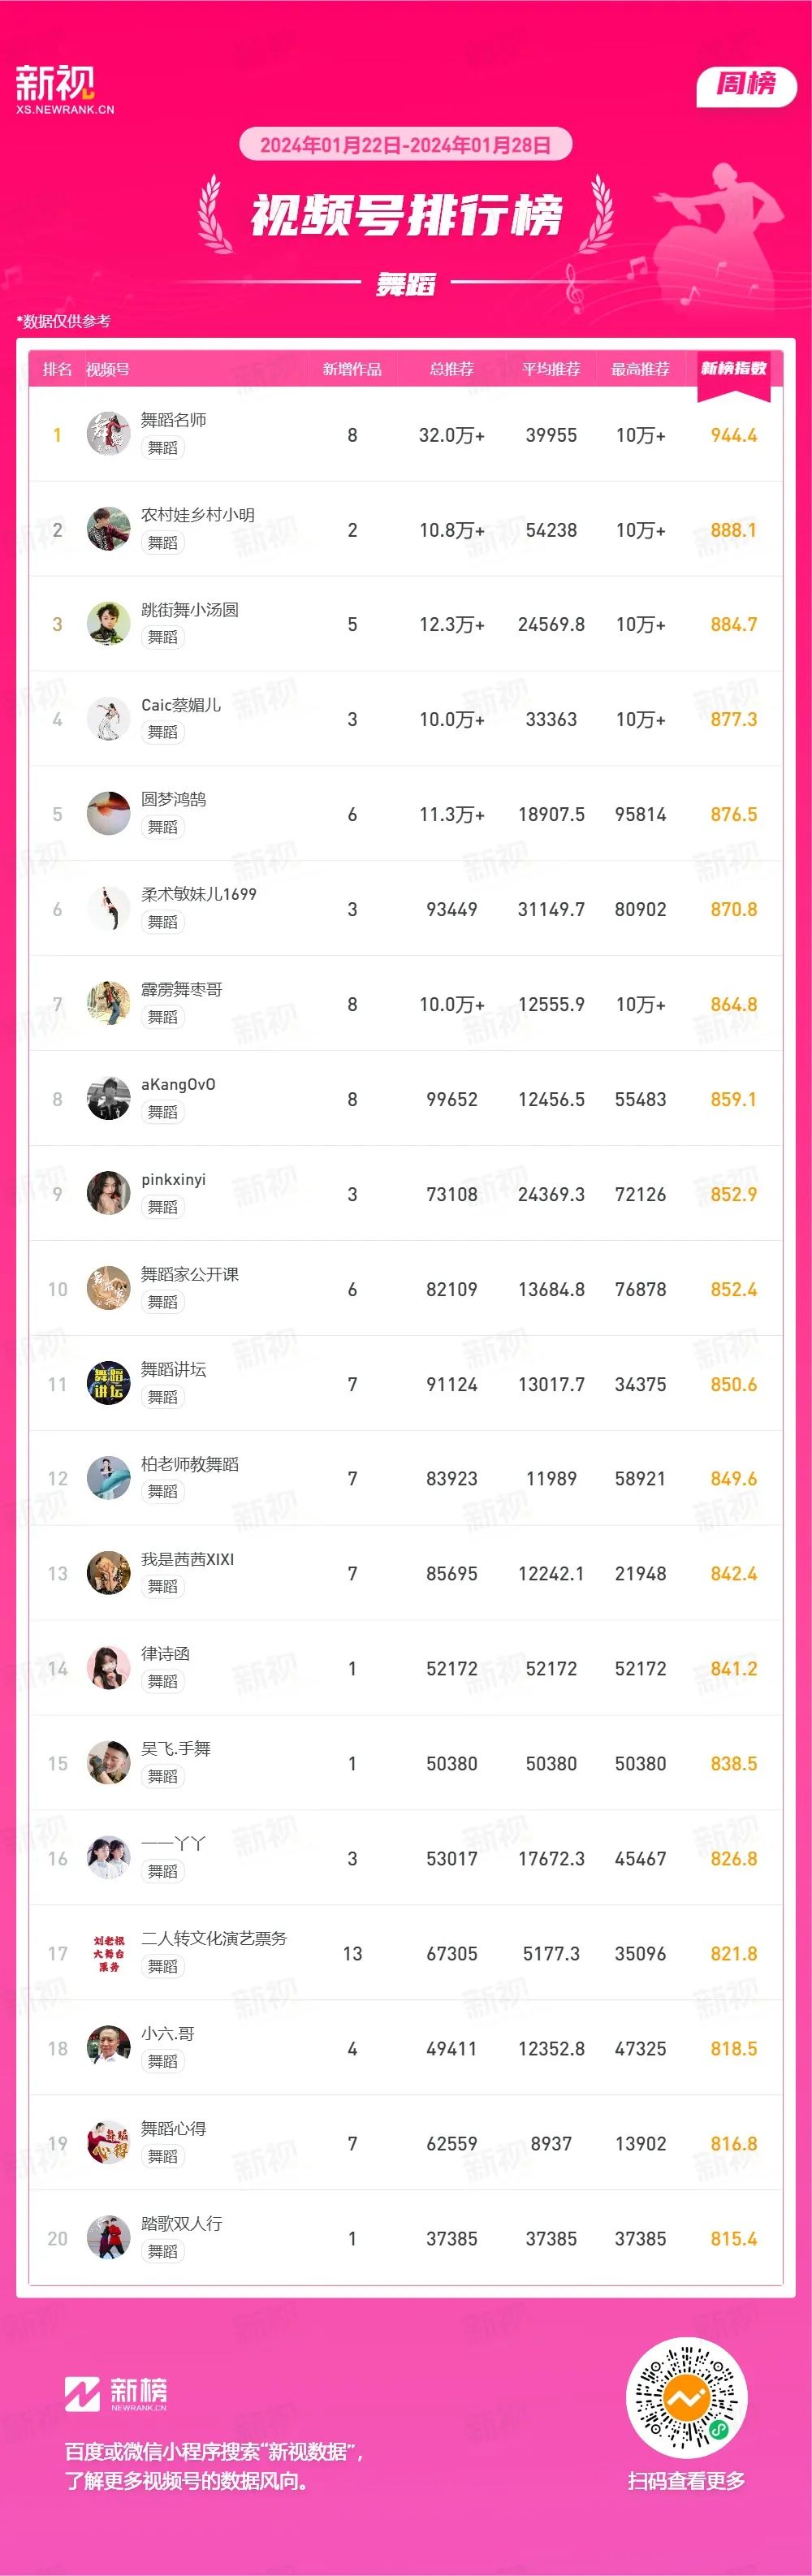
Task: Open 跳街舞小汤圆 avatar image
Action: (x=108, y=624)
